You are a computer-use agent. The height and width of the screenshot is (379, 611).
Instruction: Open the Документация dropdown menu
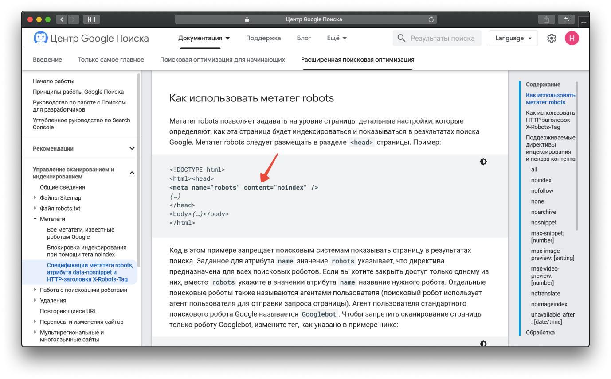[x=204, y=38]
